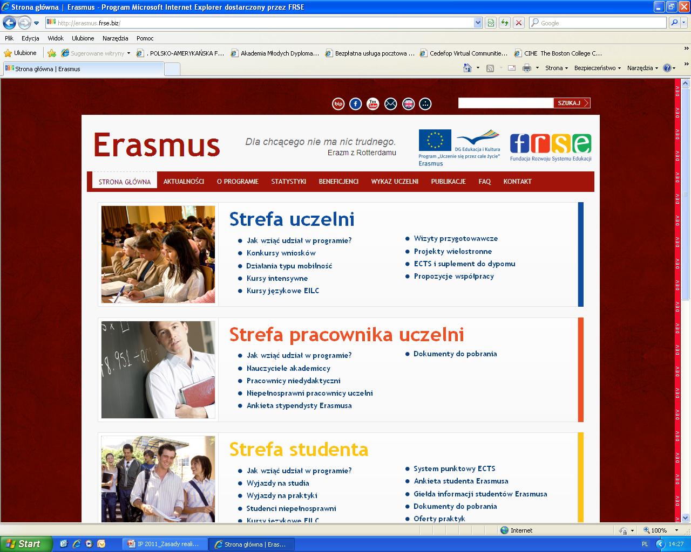Screen dimensions: 691x552
Task: Click the EU flag program logo
Action: 459,148
